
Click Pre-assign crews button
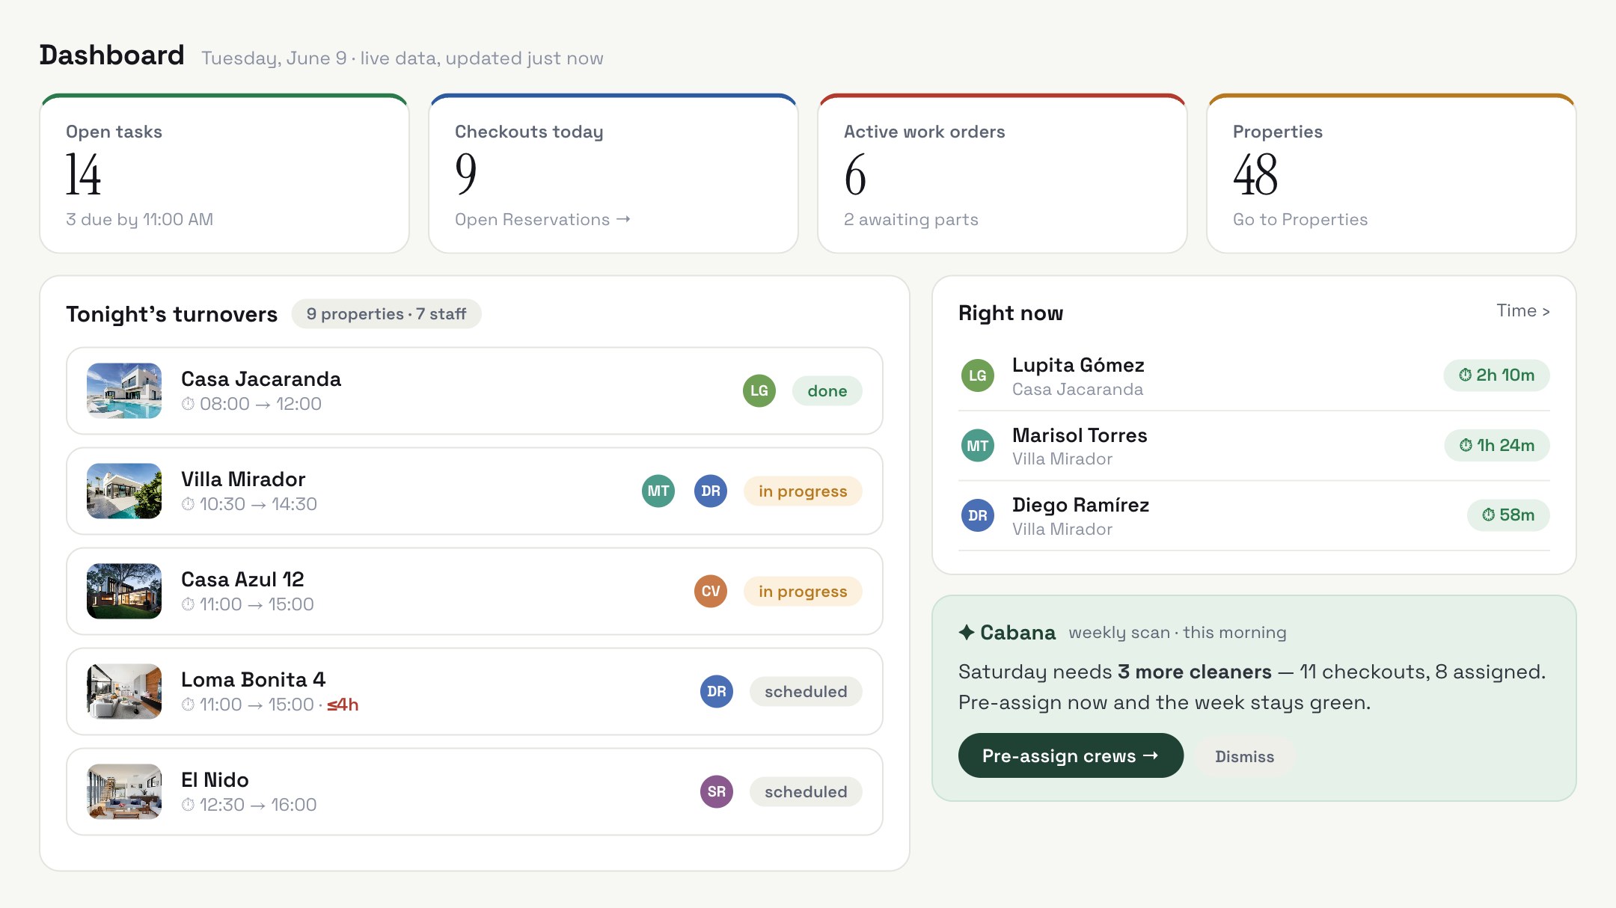(1071, 755)
